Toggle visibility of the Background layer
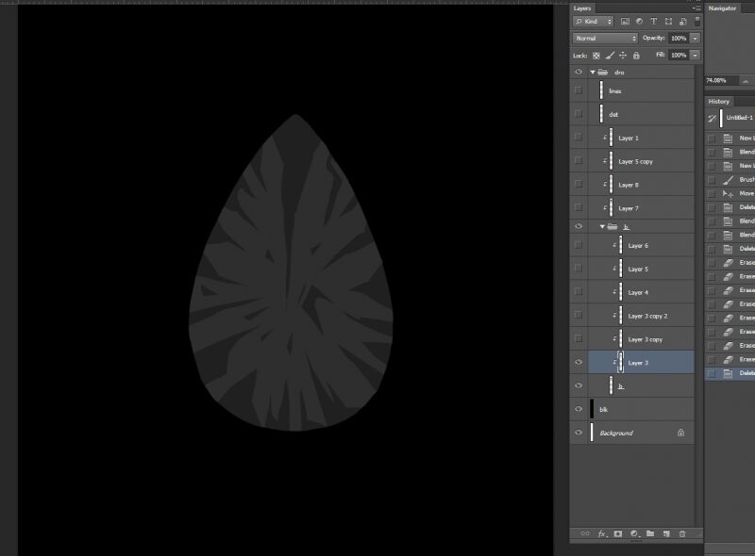Screen dimensions: 755x556 [578, 433]
